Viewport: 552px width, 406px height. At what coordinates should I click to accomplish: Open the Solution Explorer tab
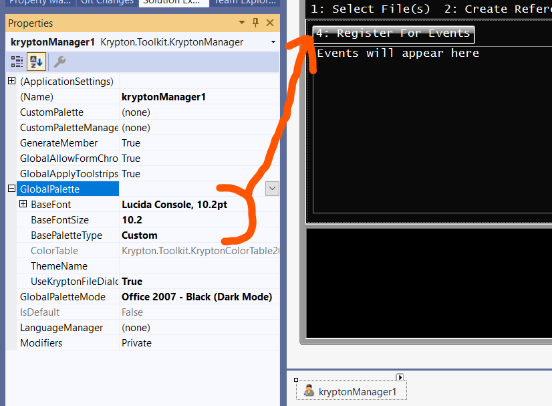pyautogui.click(x=173, y=2)
